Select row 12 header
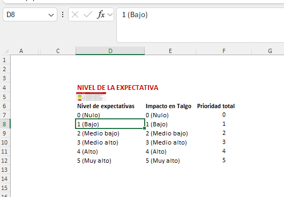Screen dimensions: 284x197 4,161
